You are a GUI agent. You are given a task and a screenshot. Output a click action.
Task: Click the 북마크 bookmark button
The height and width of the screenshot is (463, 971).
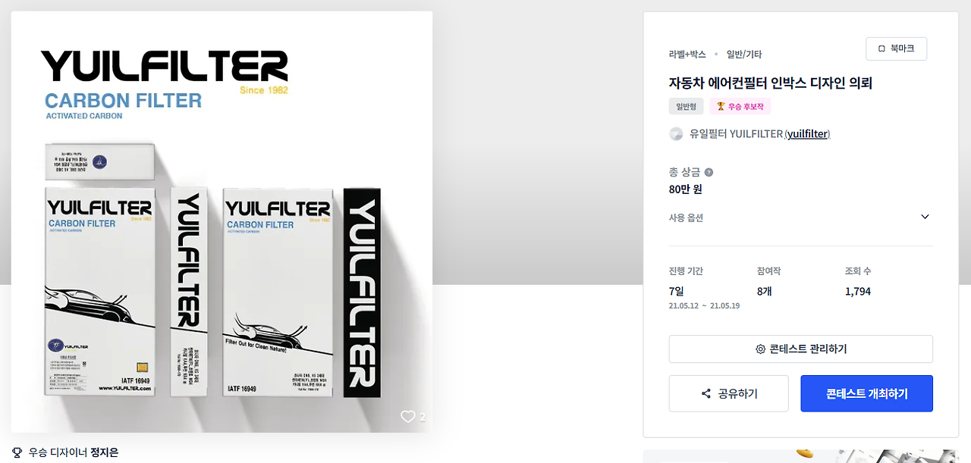(896, 48)
